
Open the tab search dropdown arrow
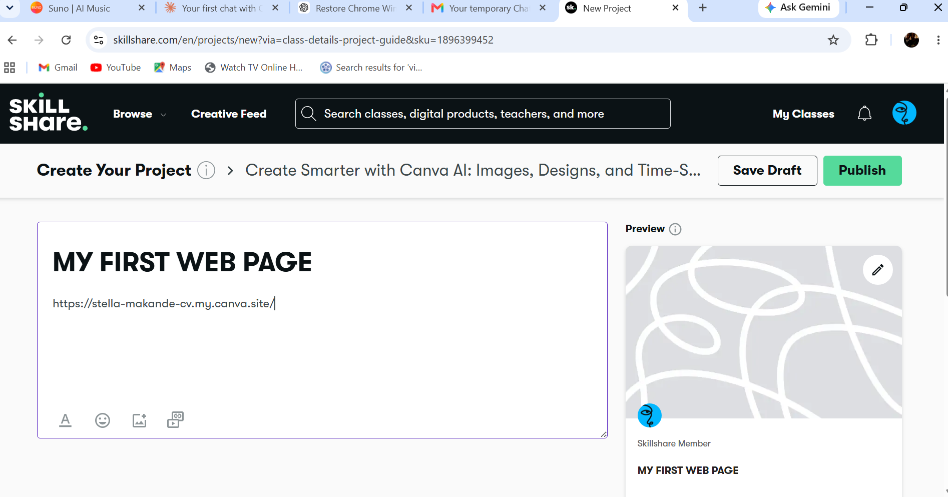point(10,8)
